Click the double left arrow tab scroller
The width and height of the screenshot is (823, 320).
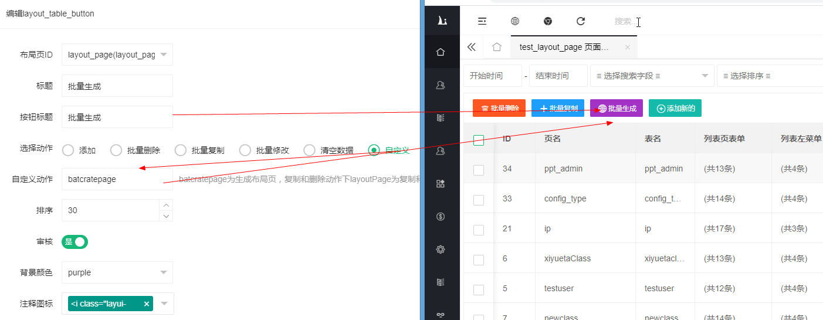[x=472, y=47]
